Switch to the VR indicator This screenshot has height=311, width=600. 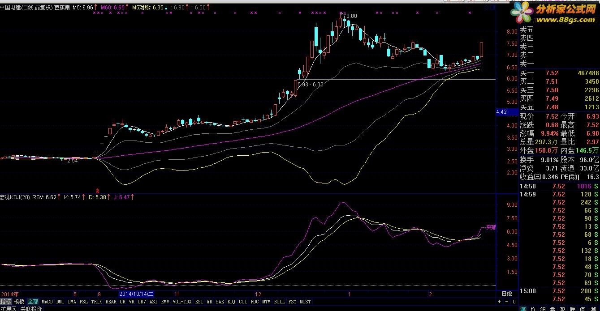(132, 302)
